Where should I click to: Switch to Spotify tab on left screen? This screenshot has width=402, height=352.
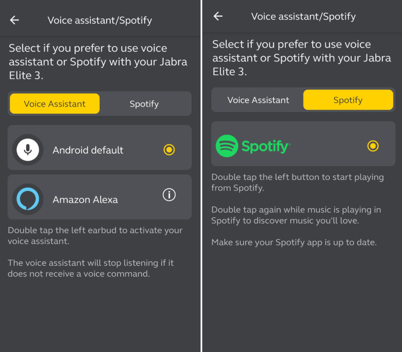click(x=144, y=104)
